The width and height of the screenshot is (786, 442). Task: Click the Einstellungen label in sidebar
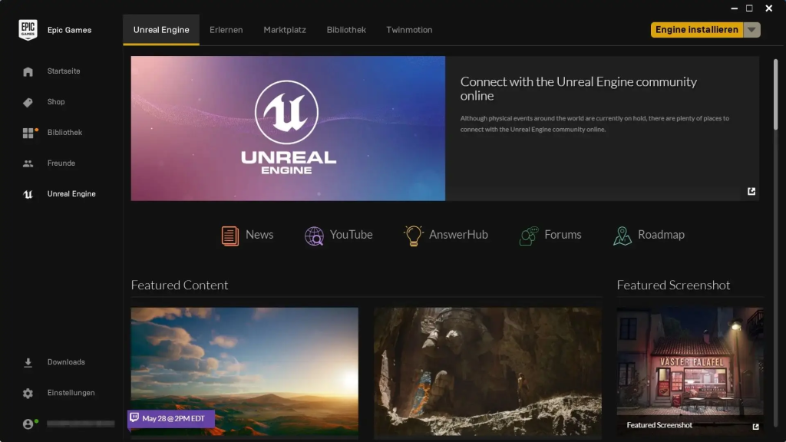coord(71,392)
